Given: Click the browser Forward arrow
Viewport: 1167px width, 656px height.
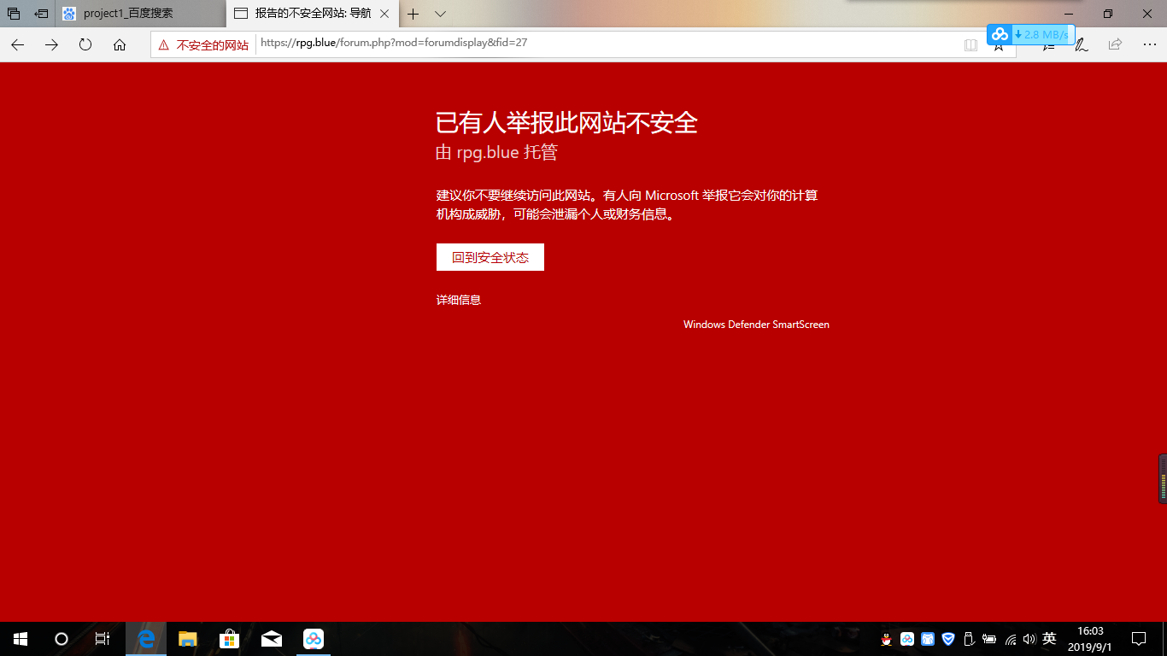Looking at the screenshot, I should point(51,44).
